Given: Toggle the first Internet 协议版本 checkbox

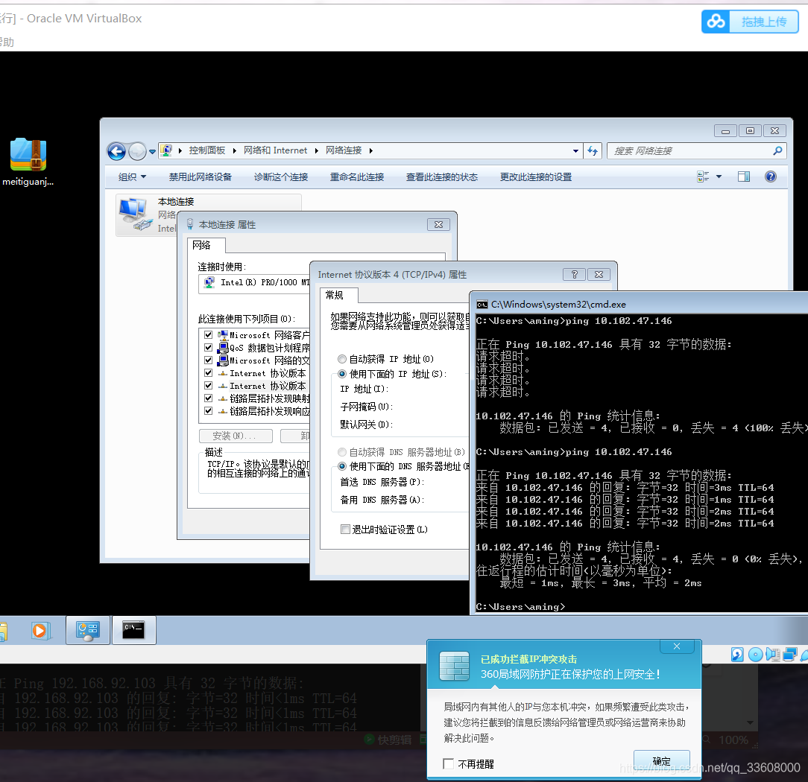Looking at the screenshot, I should [208, 372].
